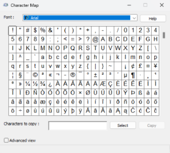Viewport: 170px width, 153px height.
Task: Click the Copy button
Action: click(x=152, y=125)
